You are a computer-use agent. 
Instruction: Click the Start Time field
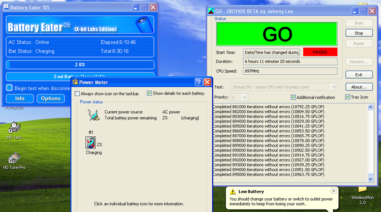pos(271,52)
